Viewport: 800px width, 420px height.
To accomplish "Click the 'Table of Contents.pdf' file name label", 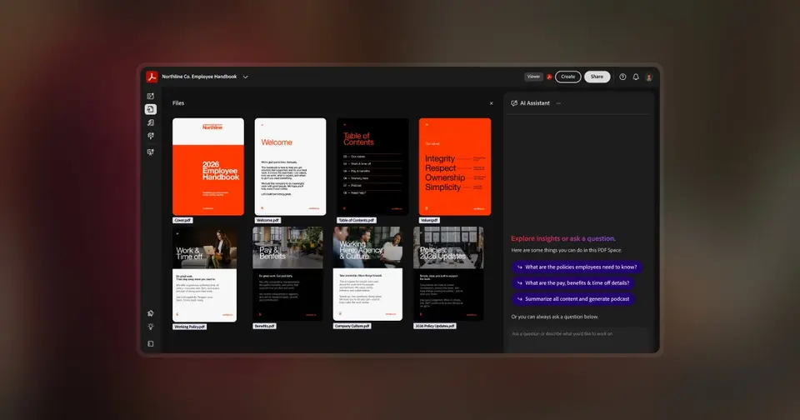I will [x=357, y=221].
